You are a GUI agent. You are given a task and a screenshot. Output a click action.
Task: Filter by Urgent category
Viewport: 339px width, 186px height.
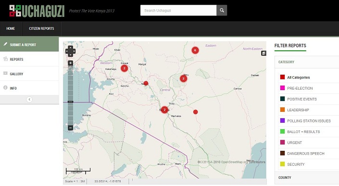tap(294, 143)
